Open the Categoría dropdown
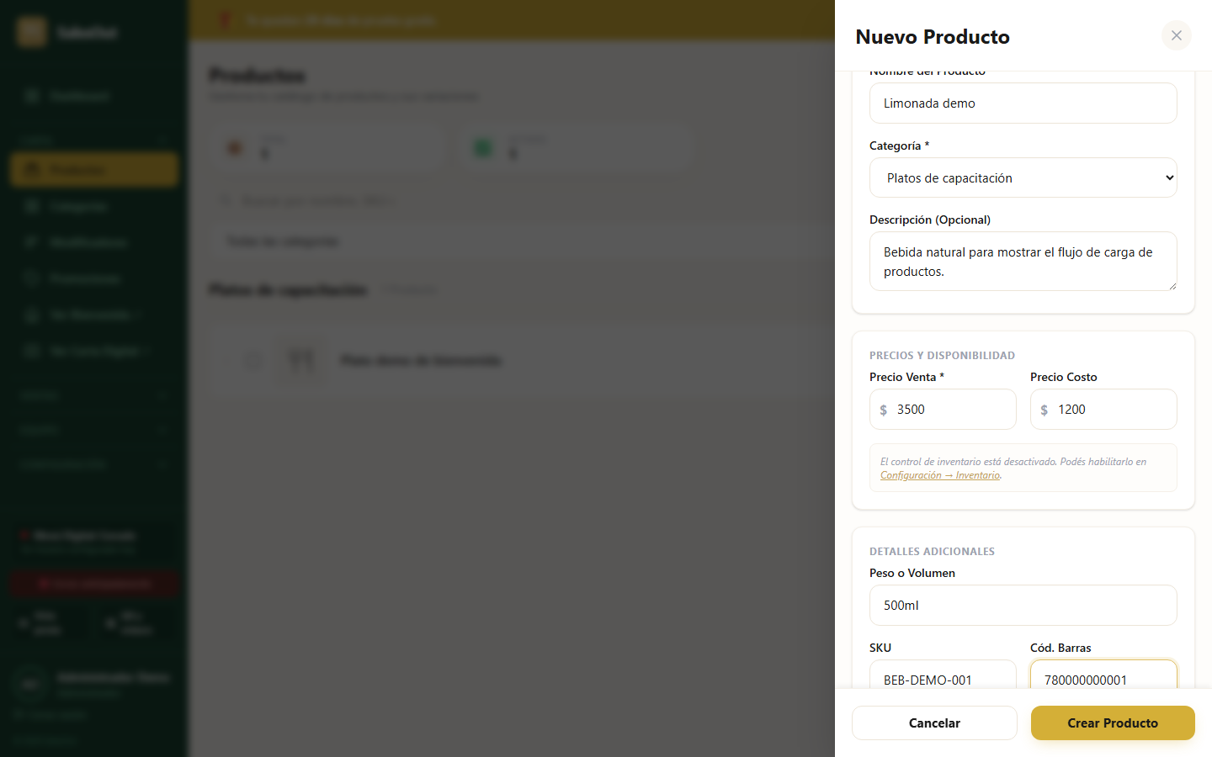 click(1023, 177)
